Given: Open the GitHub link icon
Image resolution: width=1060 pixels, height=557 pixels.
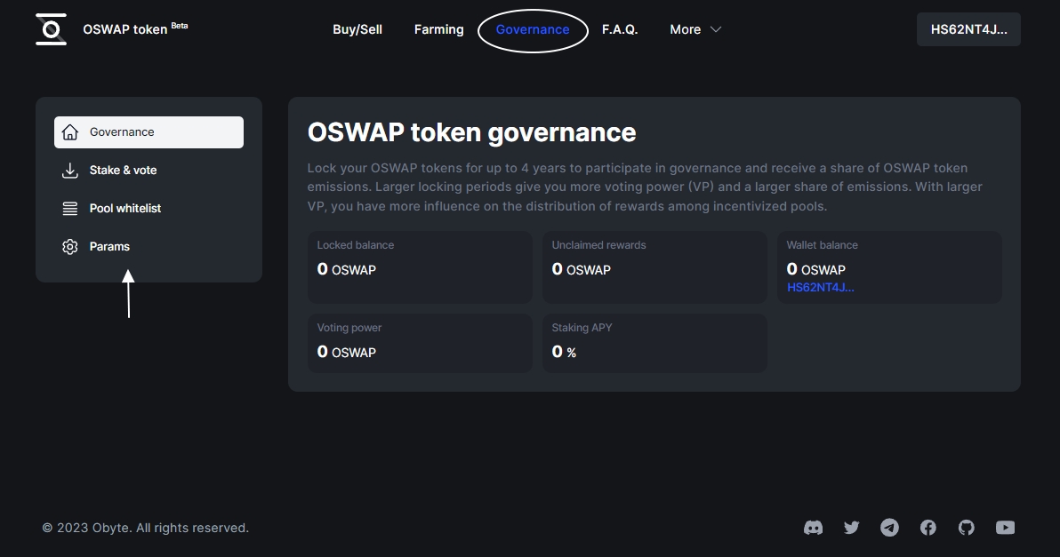Looking at the screenshot, I should 967,528.
